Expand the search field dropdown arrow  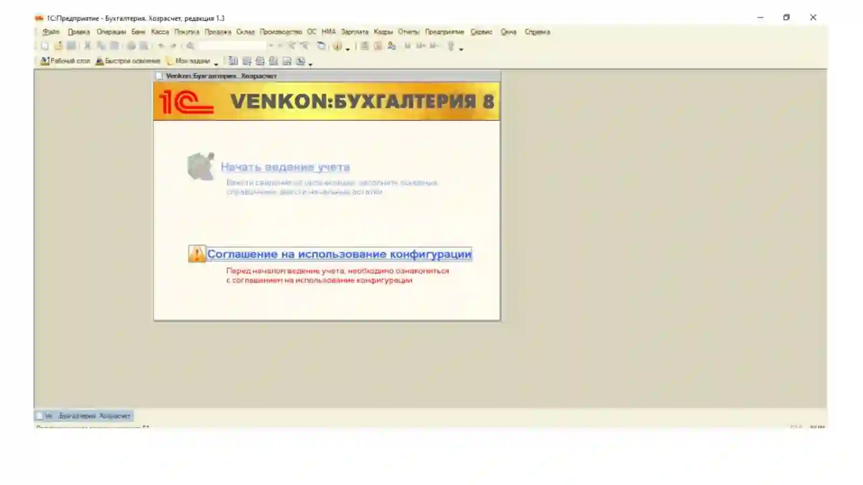[x=271, y=46]
